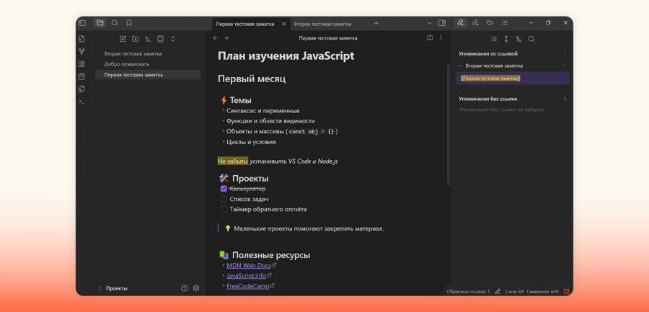
Task: Open the tab list dropdown arrow
Action: point(429,23)
